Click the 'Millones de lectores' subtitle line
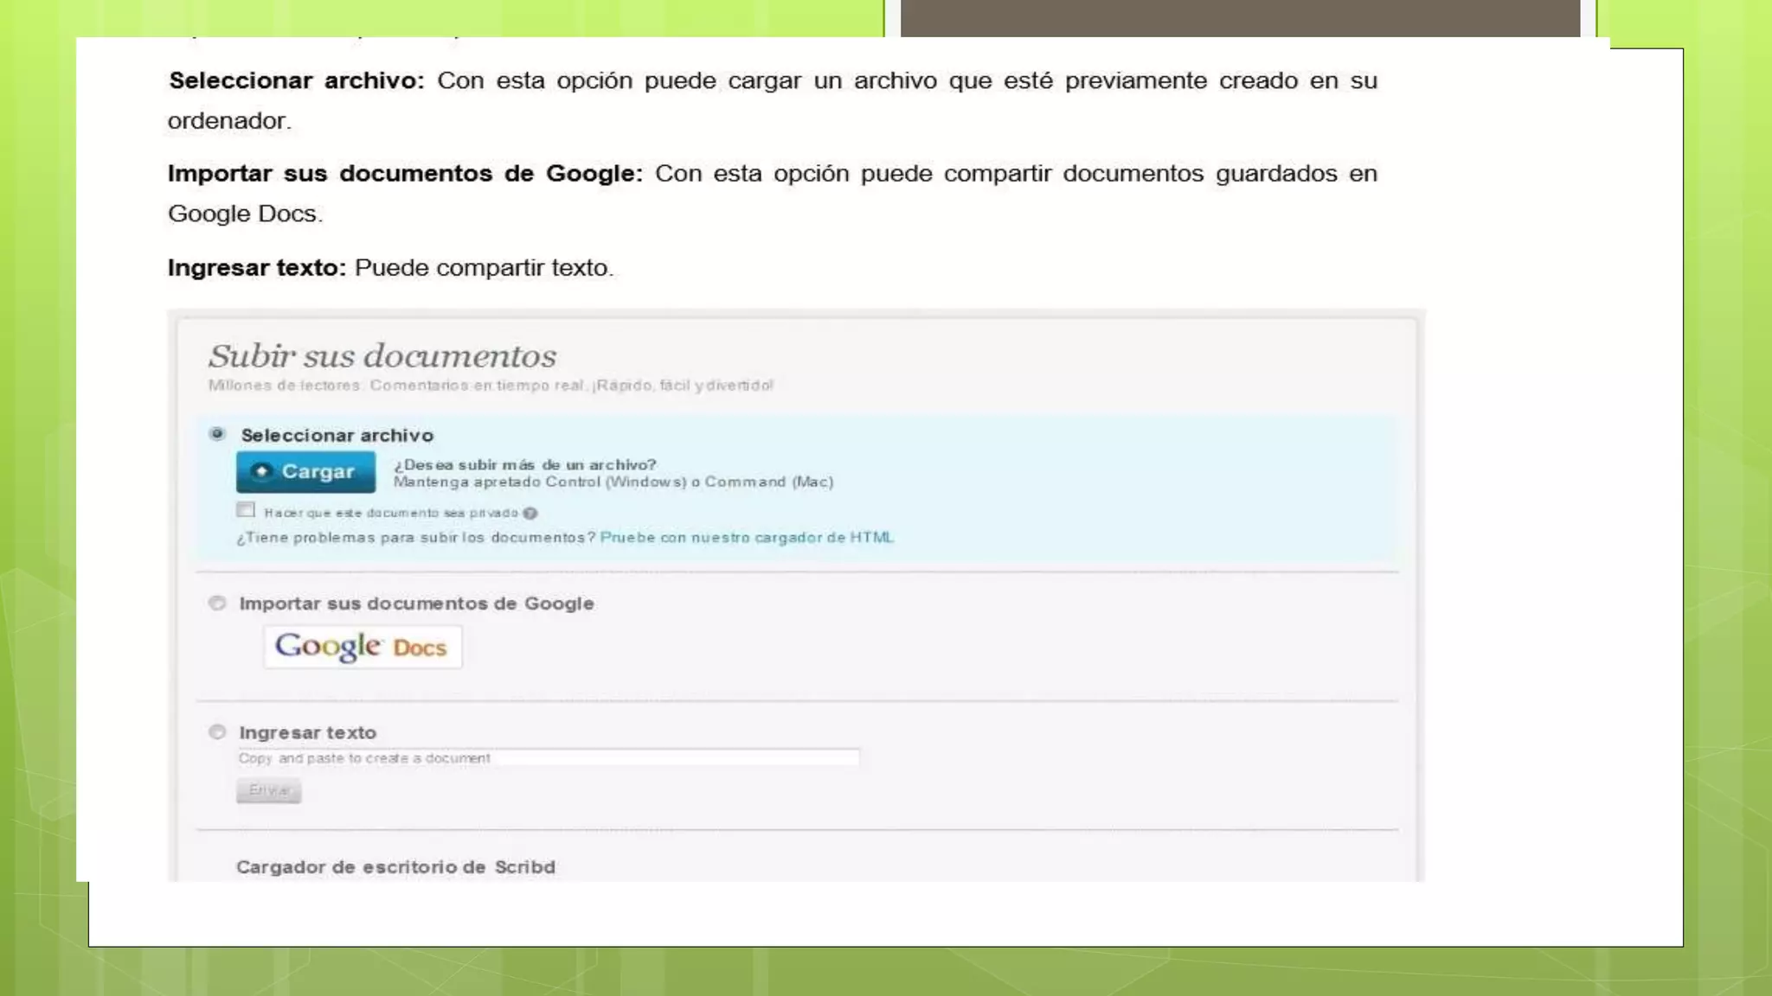 (490, 386)
